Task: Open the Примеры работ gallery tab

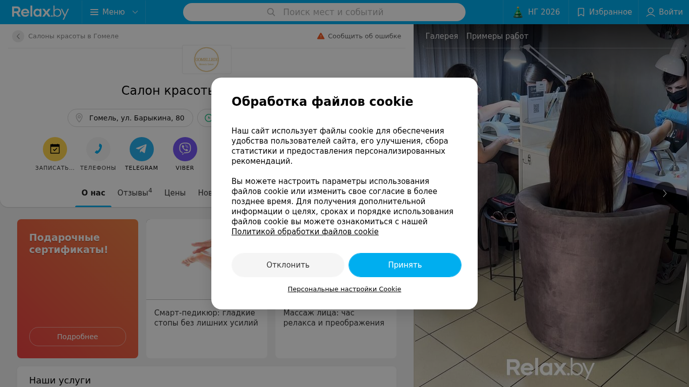Action: (497, 36)
